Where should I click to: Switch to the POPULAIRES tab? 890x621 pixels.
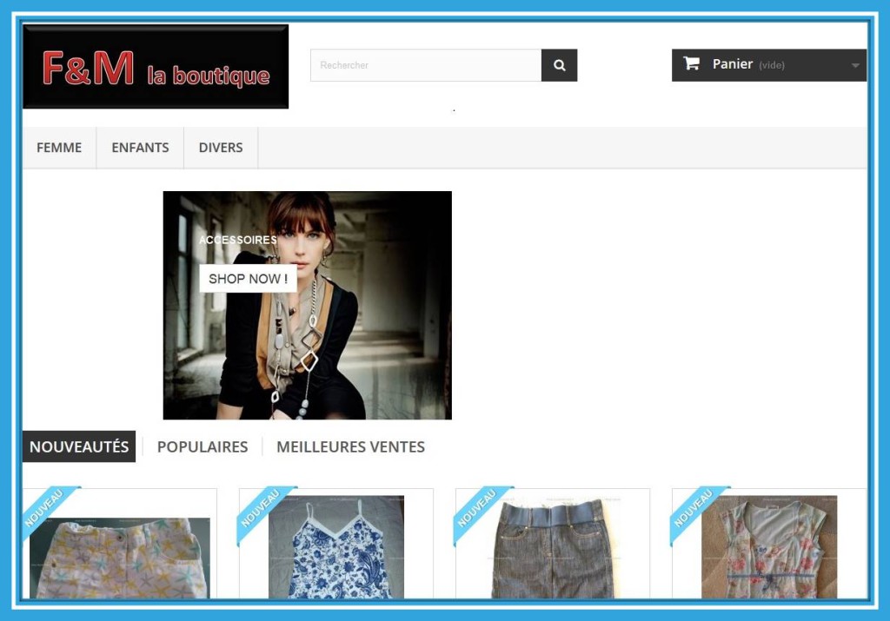tap(203, 447)
